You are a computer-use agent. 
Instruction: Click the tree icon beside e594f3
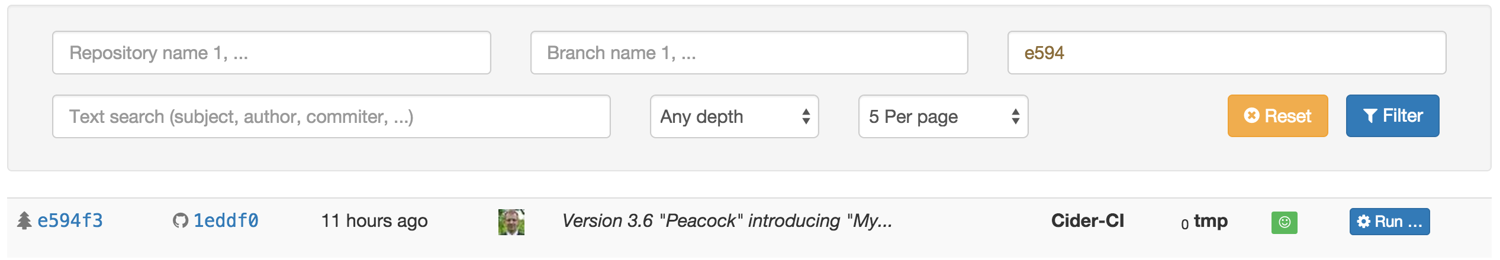[24, 220]
